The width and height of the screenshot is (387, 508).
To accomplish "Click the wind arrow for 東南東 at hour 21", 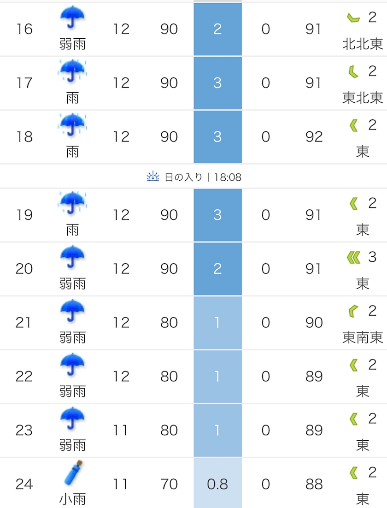I will 353,312.
